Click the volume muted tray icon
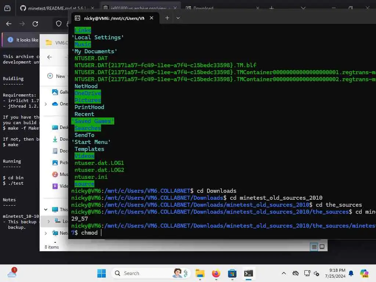 point(317,273)
